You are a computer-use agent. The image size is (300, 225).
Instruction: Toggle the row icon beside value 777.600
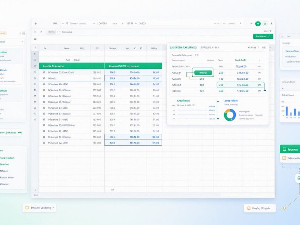pos(44,114)
